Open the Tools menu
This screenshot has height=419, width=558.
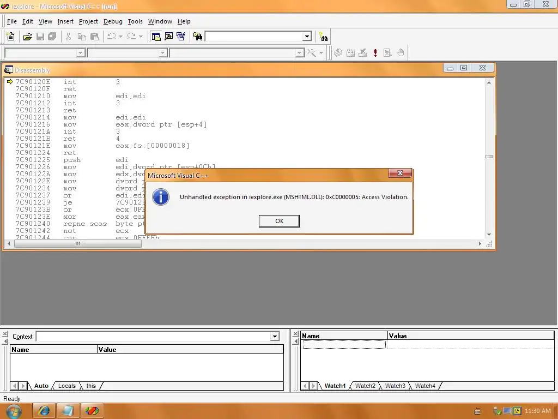tap(135, 21)
